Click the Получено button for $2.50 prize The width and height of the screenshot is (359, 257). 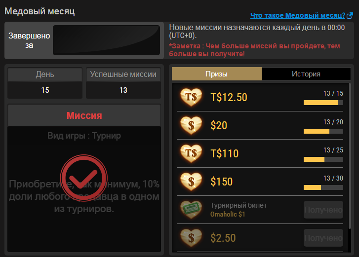[x=323, y=238]
